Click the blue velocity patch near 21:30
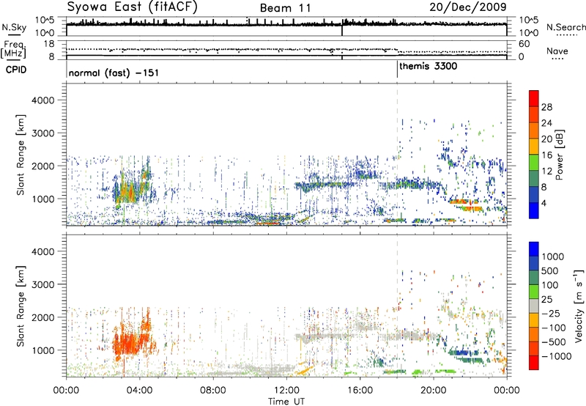The width and height of the screenshot is (586, 406). (463, 353)
